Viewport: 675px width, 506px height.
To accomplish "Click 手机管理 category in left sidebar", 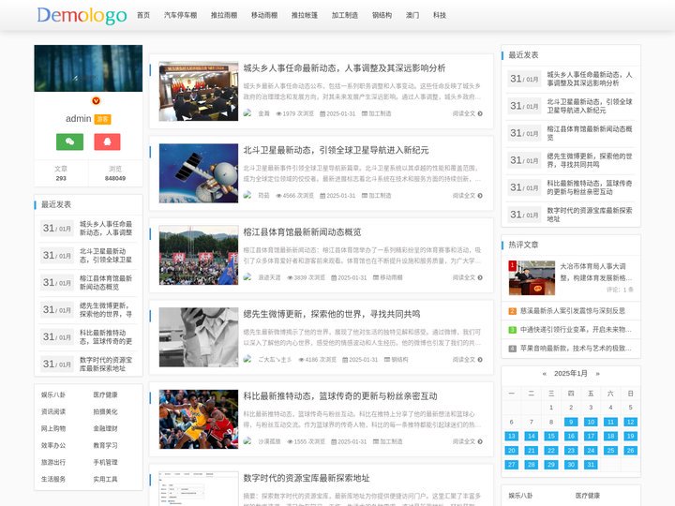I will 105,462.
